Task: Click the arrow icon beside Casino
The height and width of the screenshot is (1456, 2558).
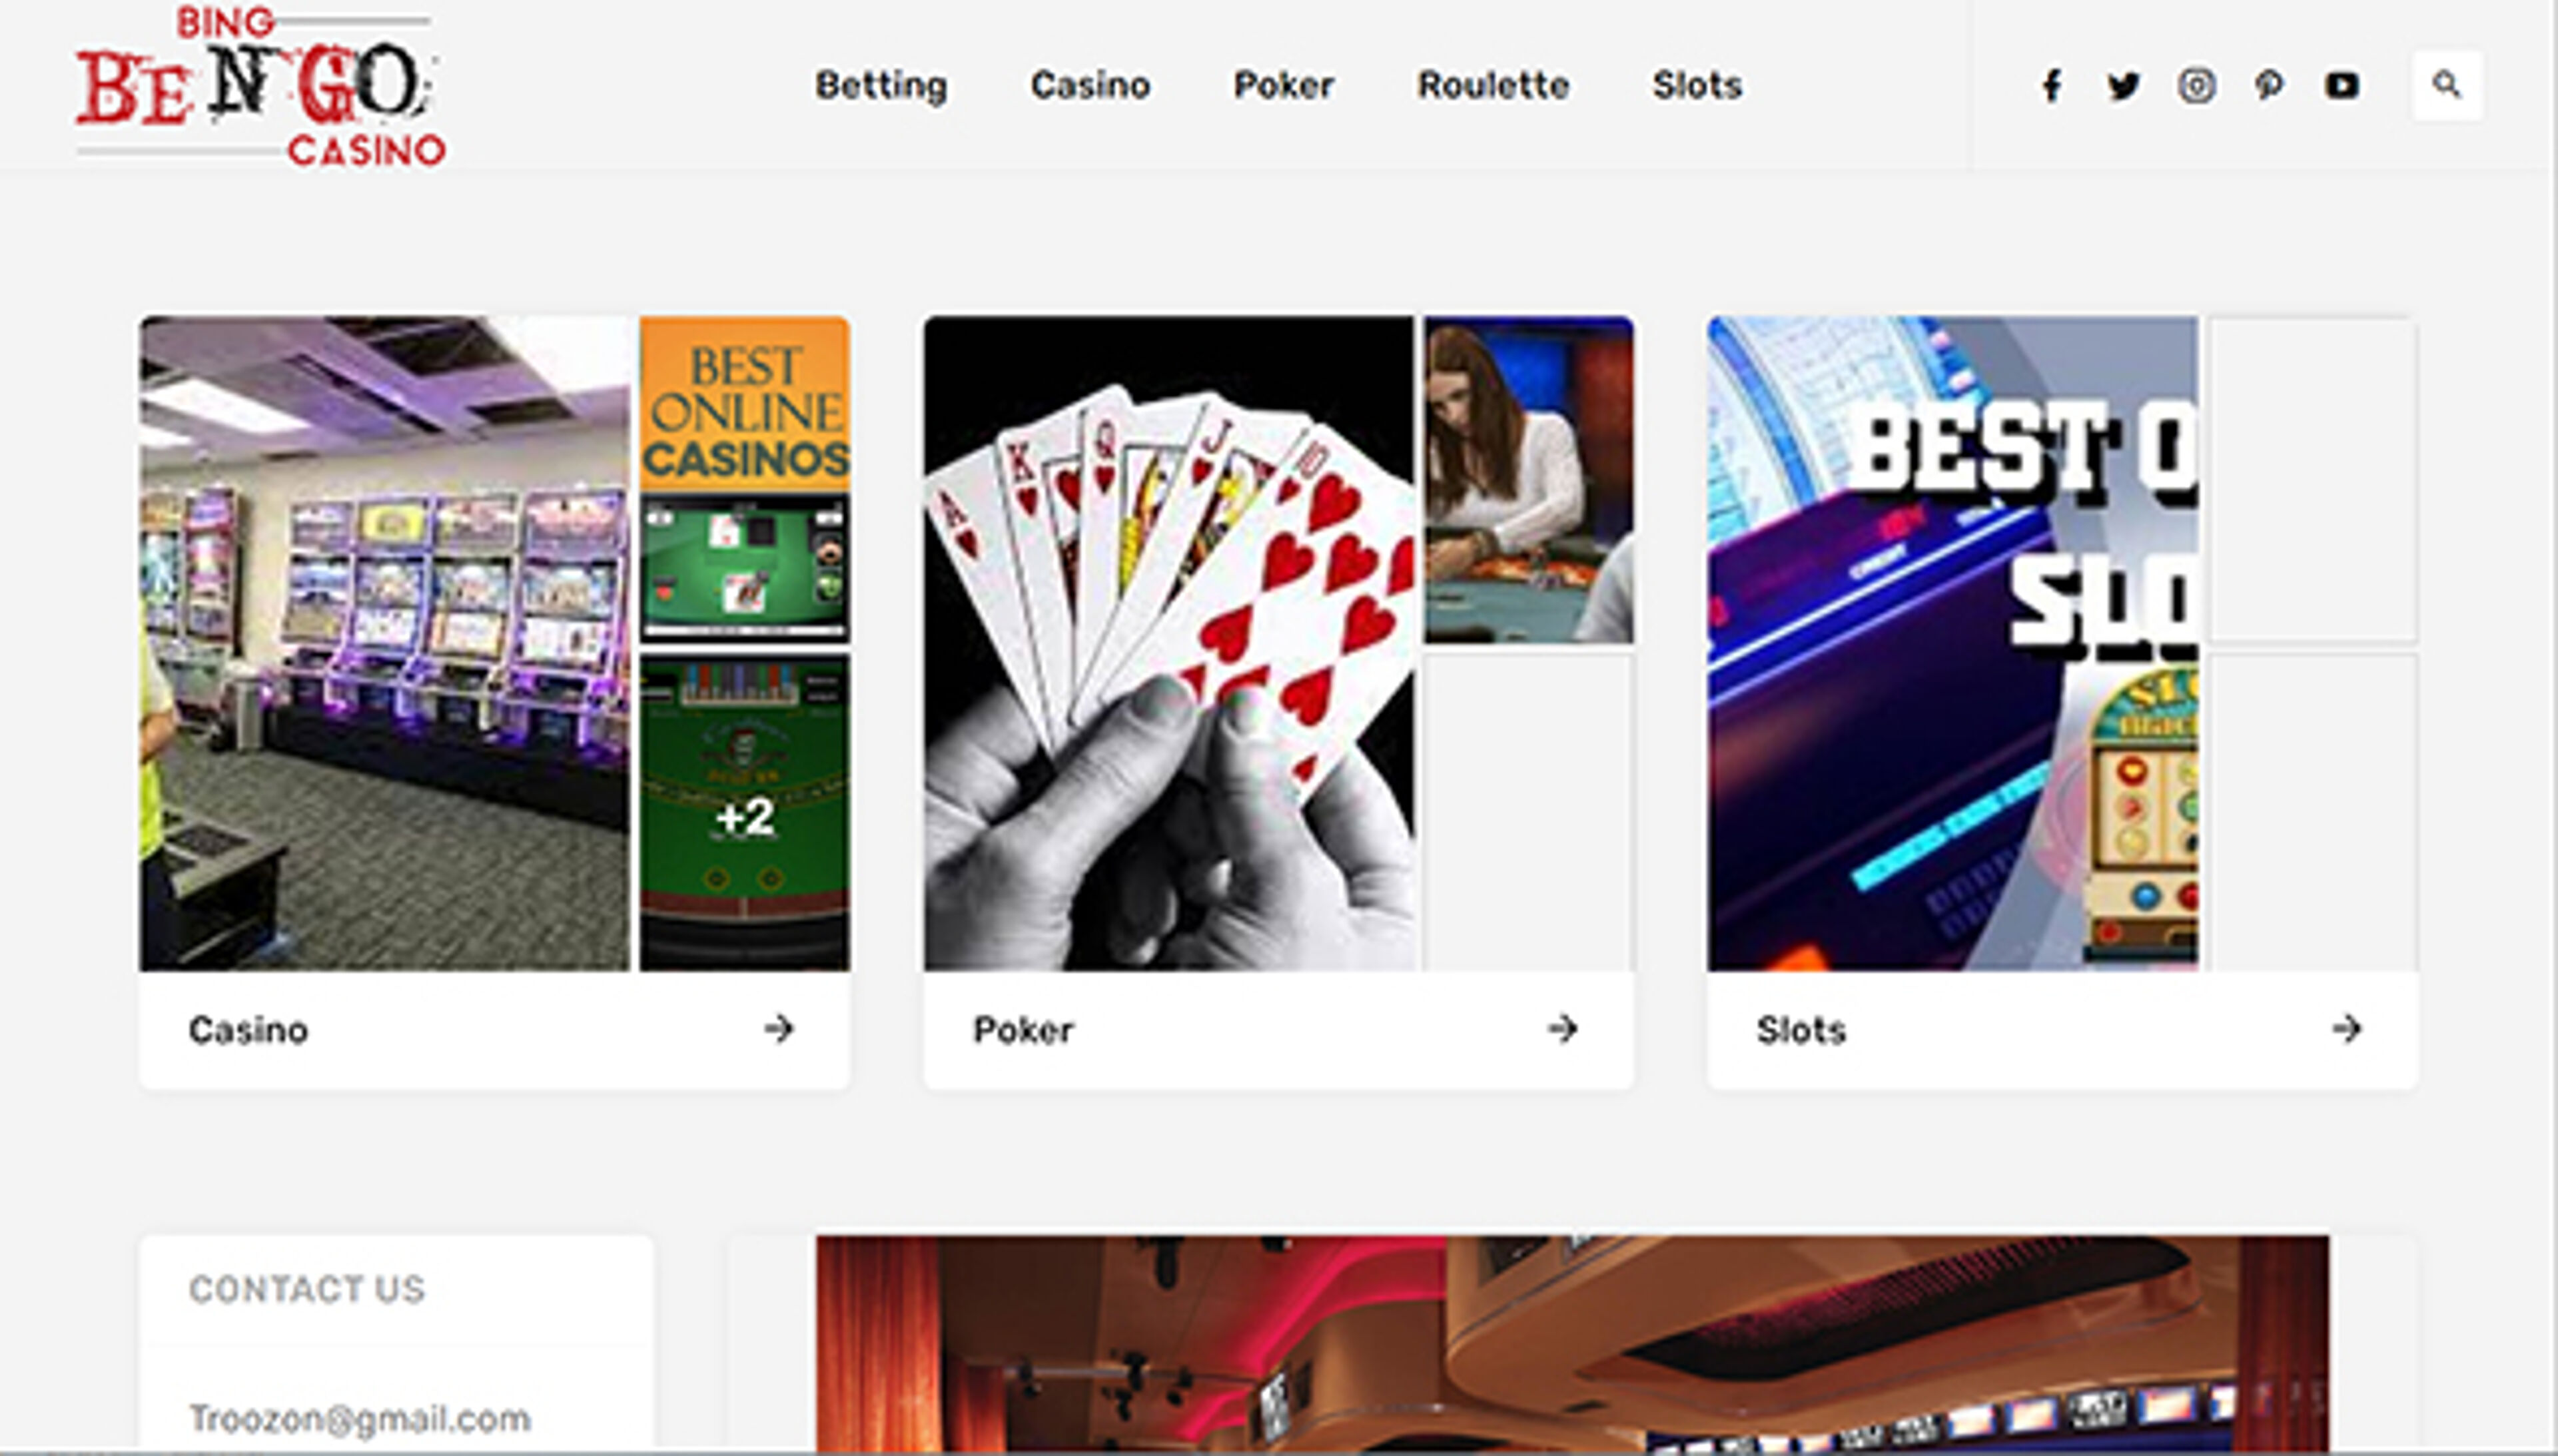Action: [779, 1029]
